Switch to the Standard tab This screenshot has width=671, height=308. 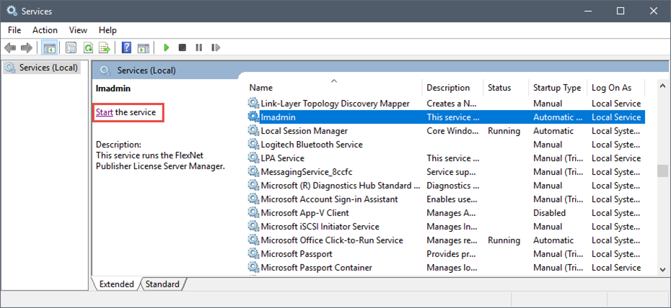click(x=162, y=284)
